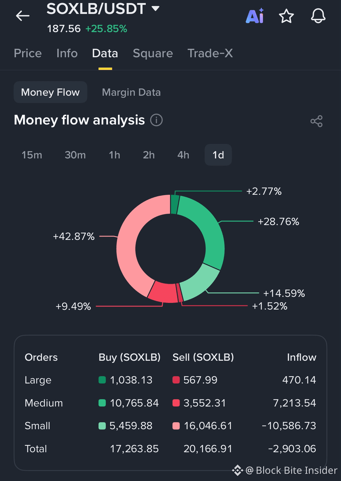Open the AI assistant icon
Viewport: 341px width, 481px height.
coord(255,16)
